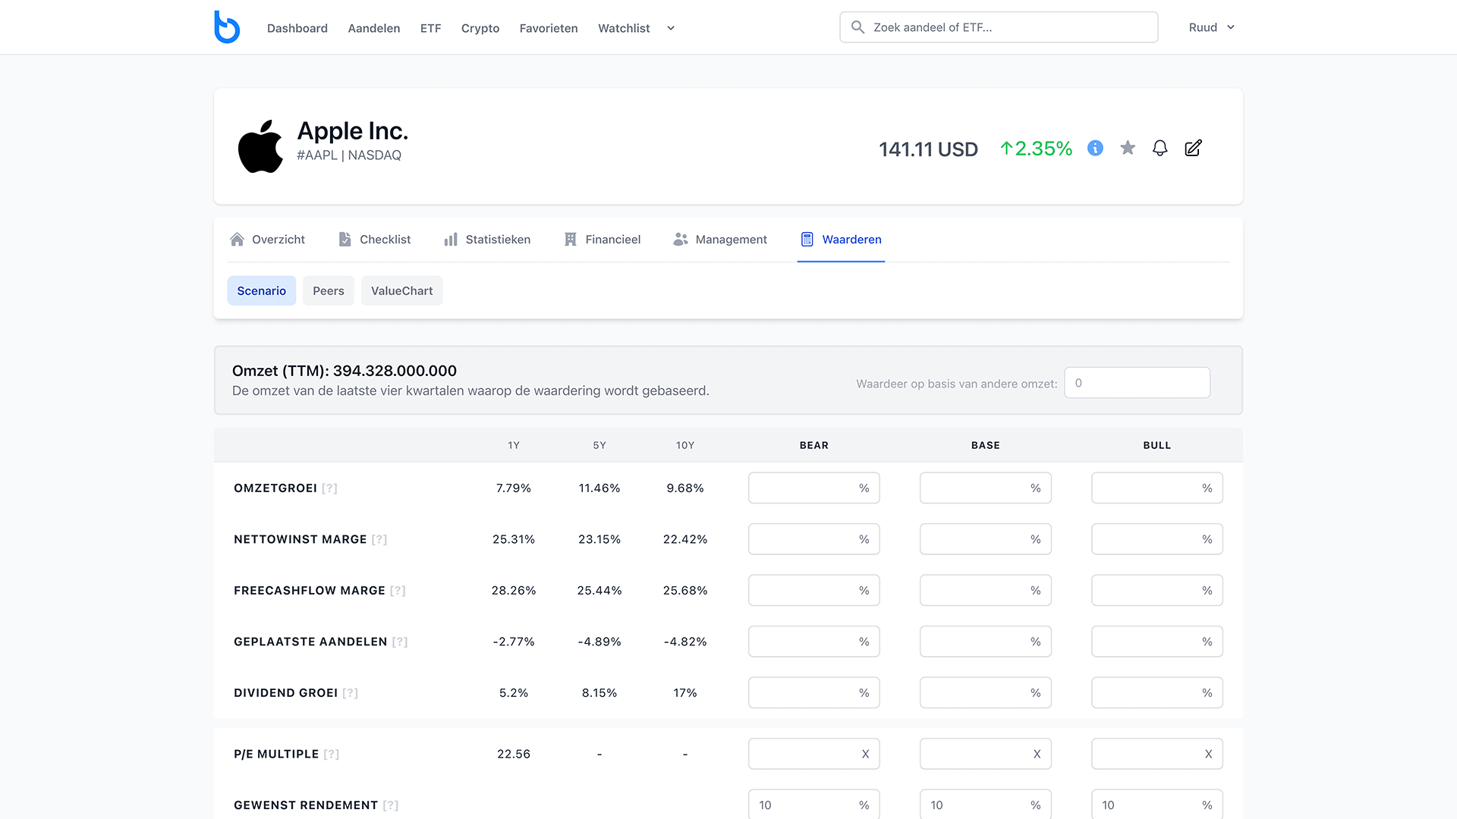Viewport: 1457px width, 819px height.
Task: Focus the Nettowinst Marge BULL input
Action: tap(1157, 540)
